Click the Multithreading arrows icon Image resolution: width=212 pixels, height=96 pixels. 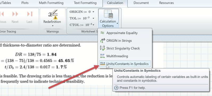pyautogui.click(x=102, y=56)
